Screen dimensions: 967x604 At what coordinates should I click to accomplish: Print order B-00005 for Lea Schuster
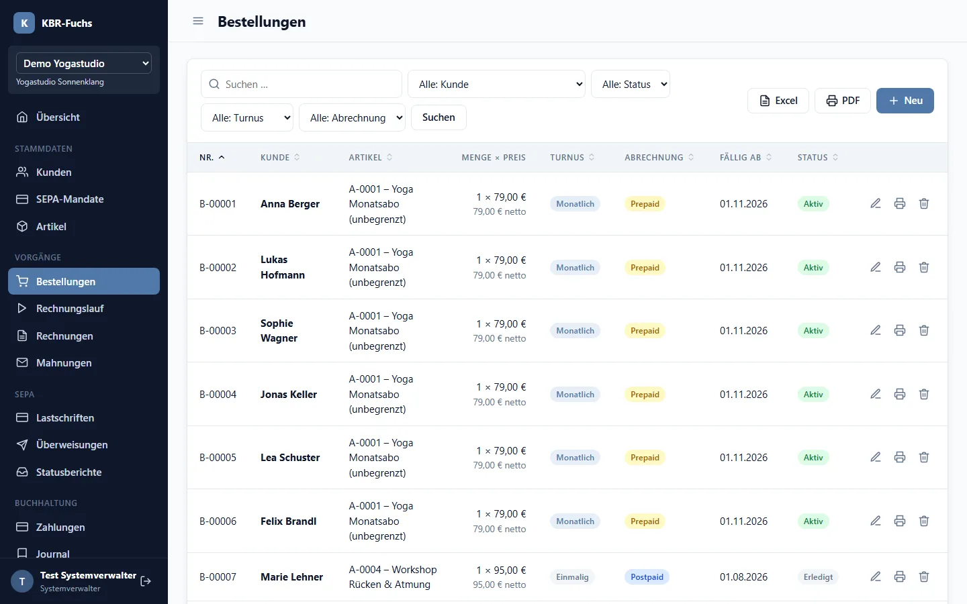click(x=900, y=457)
